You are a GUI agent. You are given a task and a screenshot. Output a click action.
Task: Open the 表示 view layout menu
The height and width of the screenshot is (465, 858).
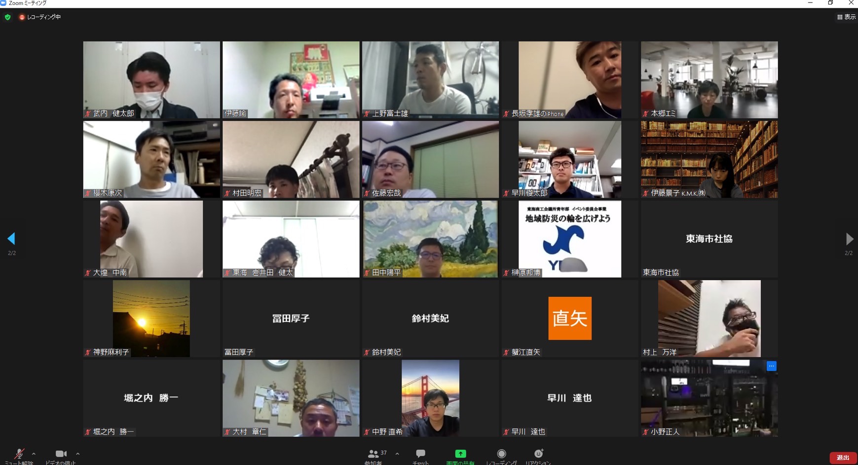point(846,17)
